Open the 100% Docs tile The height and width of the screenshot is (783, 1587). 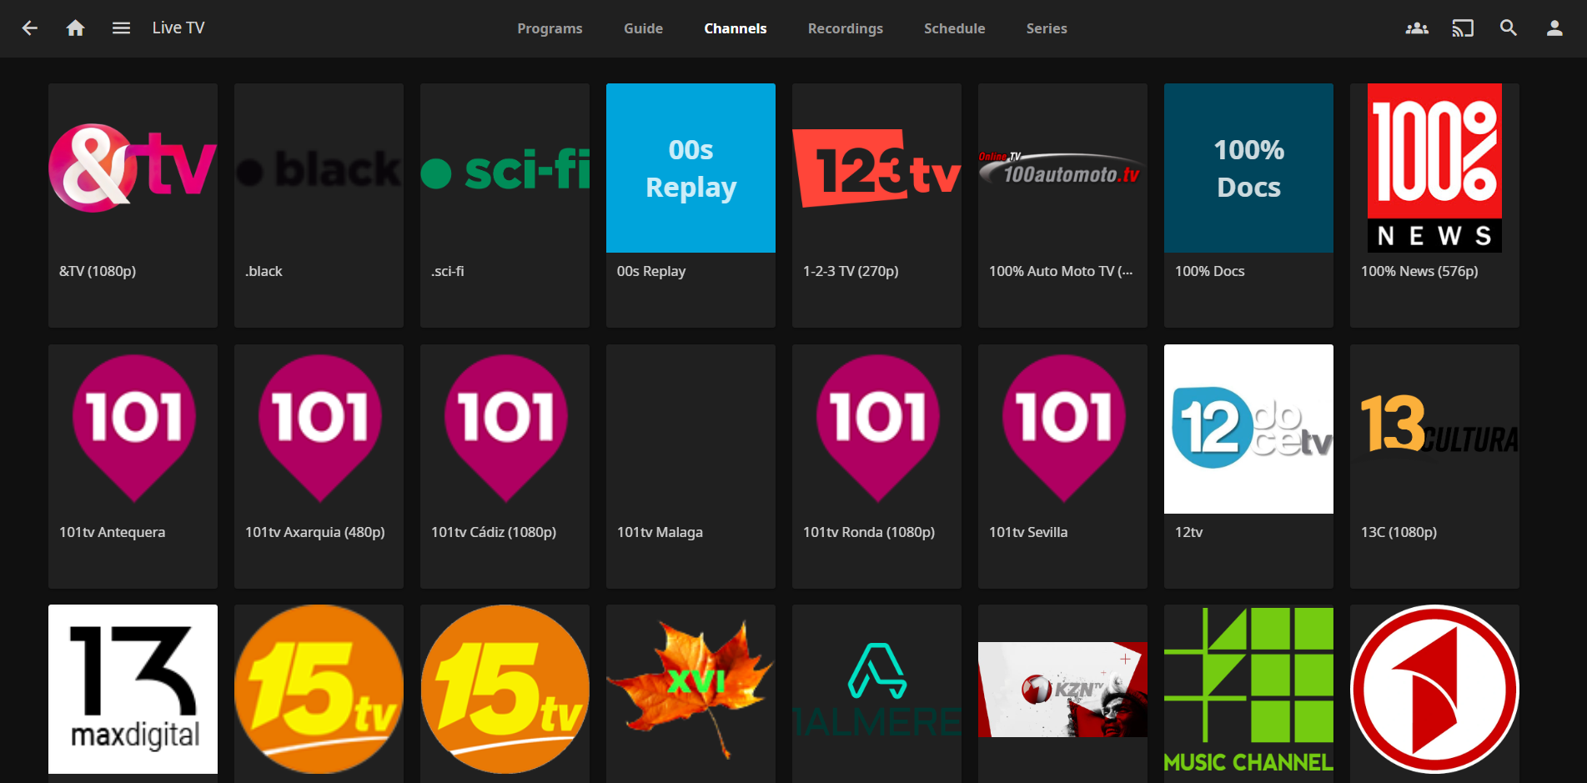[x=1248, y=168]
